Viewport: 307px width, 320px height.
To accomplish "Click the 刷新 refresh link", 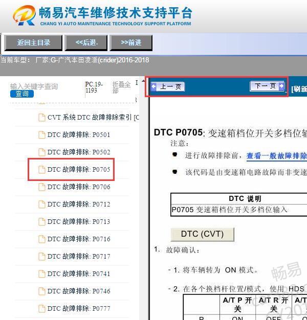I will tap(299, 89).
